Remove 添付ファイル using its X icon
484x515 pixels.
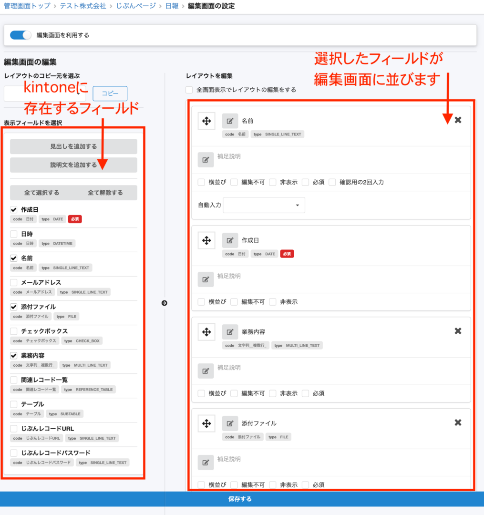pyautogui.click(x=457, y=422)
